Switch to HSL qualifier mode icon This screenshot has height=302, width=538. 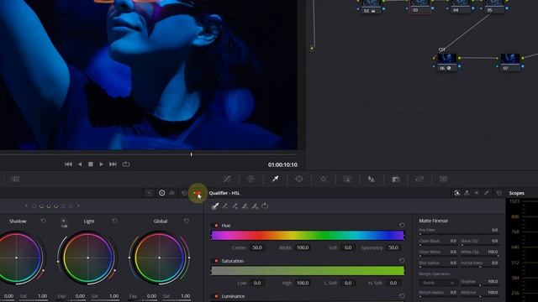(x=457, y=193)
